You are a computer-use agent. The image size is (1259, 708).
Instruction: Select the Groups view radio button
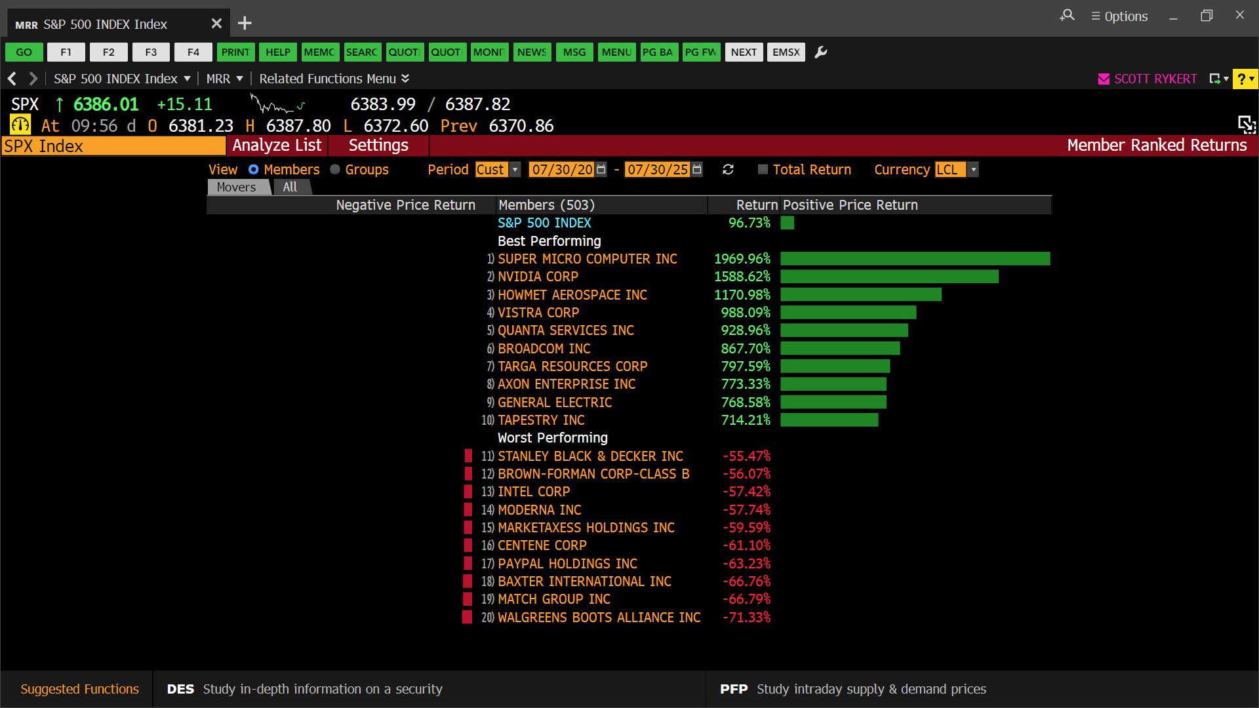pos(335,170)
